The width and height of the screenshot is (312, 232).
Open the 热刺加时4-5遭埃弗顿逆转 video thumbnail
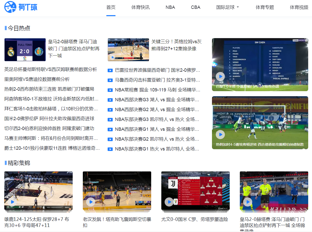pos(260,123)
